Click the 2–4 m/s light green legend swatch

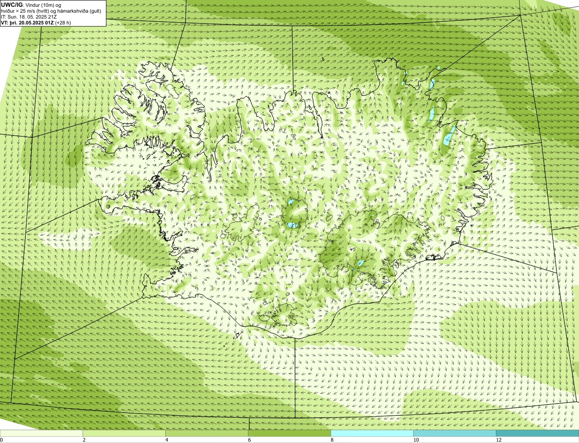point(124,433)
